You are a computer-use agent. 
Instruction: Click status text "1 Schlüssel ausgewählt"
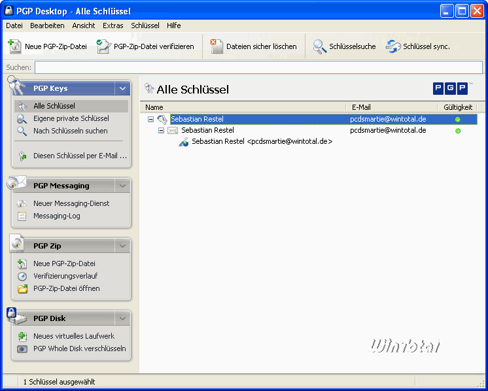click(59, 382)
